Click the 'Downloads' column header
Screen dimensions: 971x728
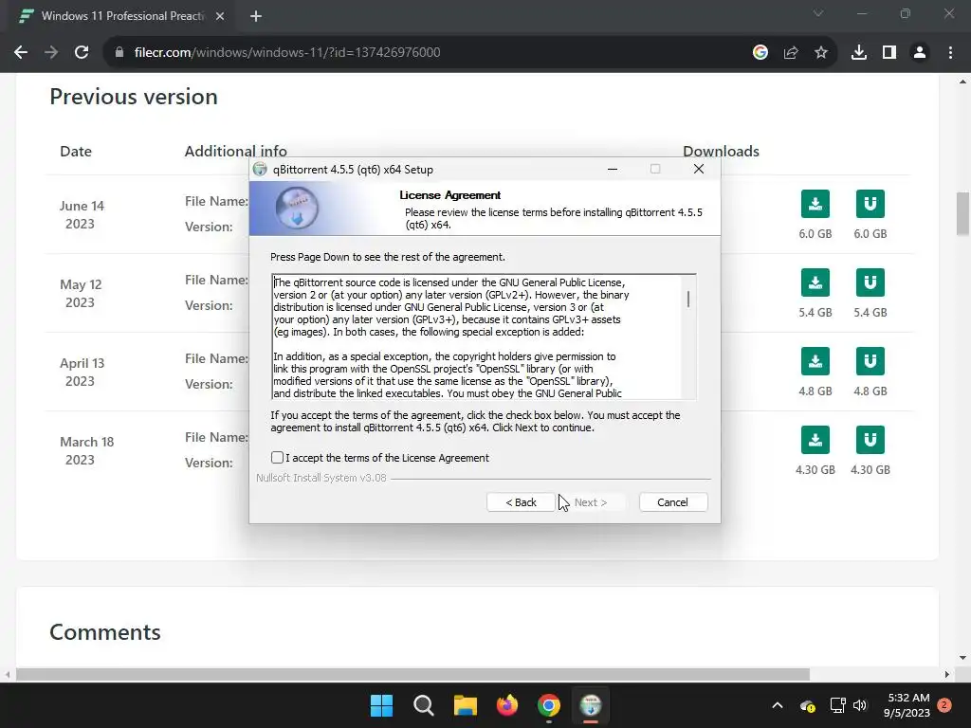tap(721, 151)
